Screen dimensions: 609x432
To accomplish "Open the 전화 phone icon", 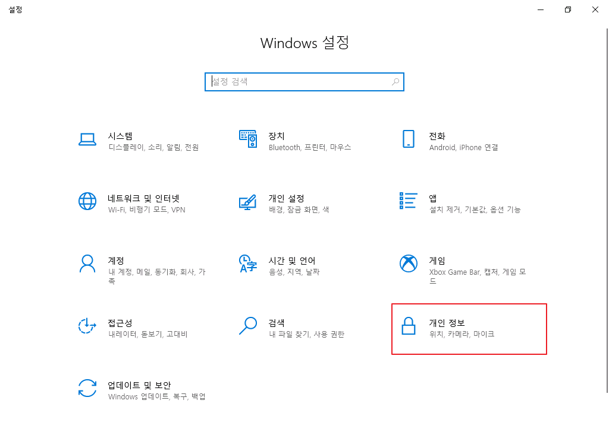I will [x=408, y=139].
